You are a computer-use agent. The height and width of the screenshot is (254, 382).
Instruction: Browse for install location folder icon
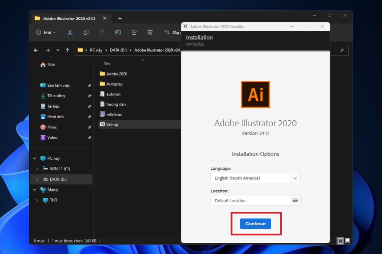[295, 200]
